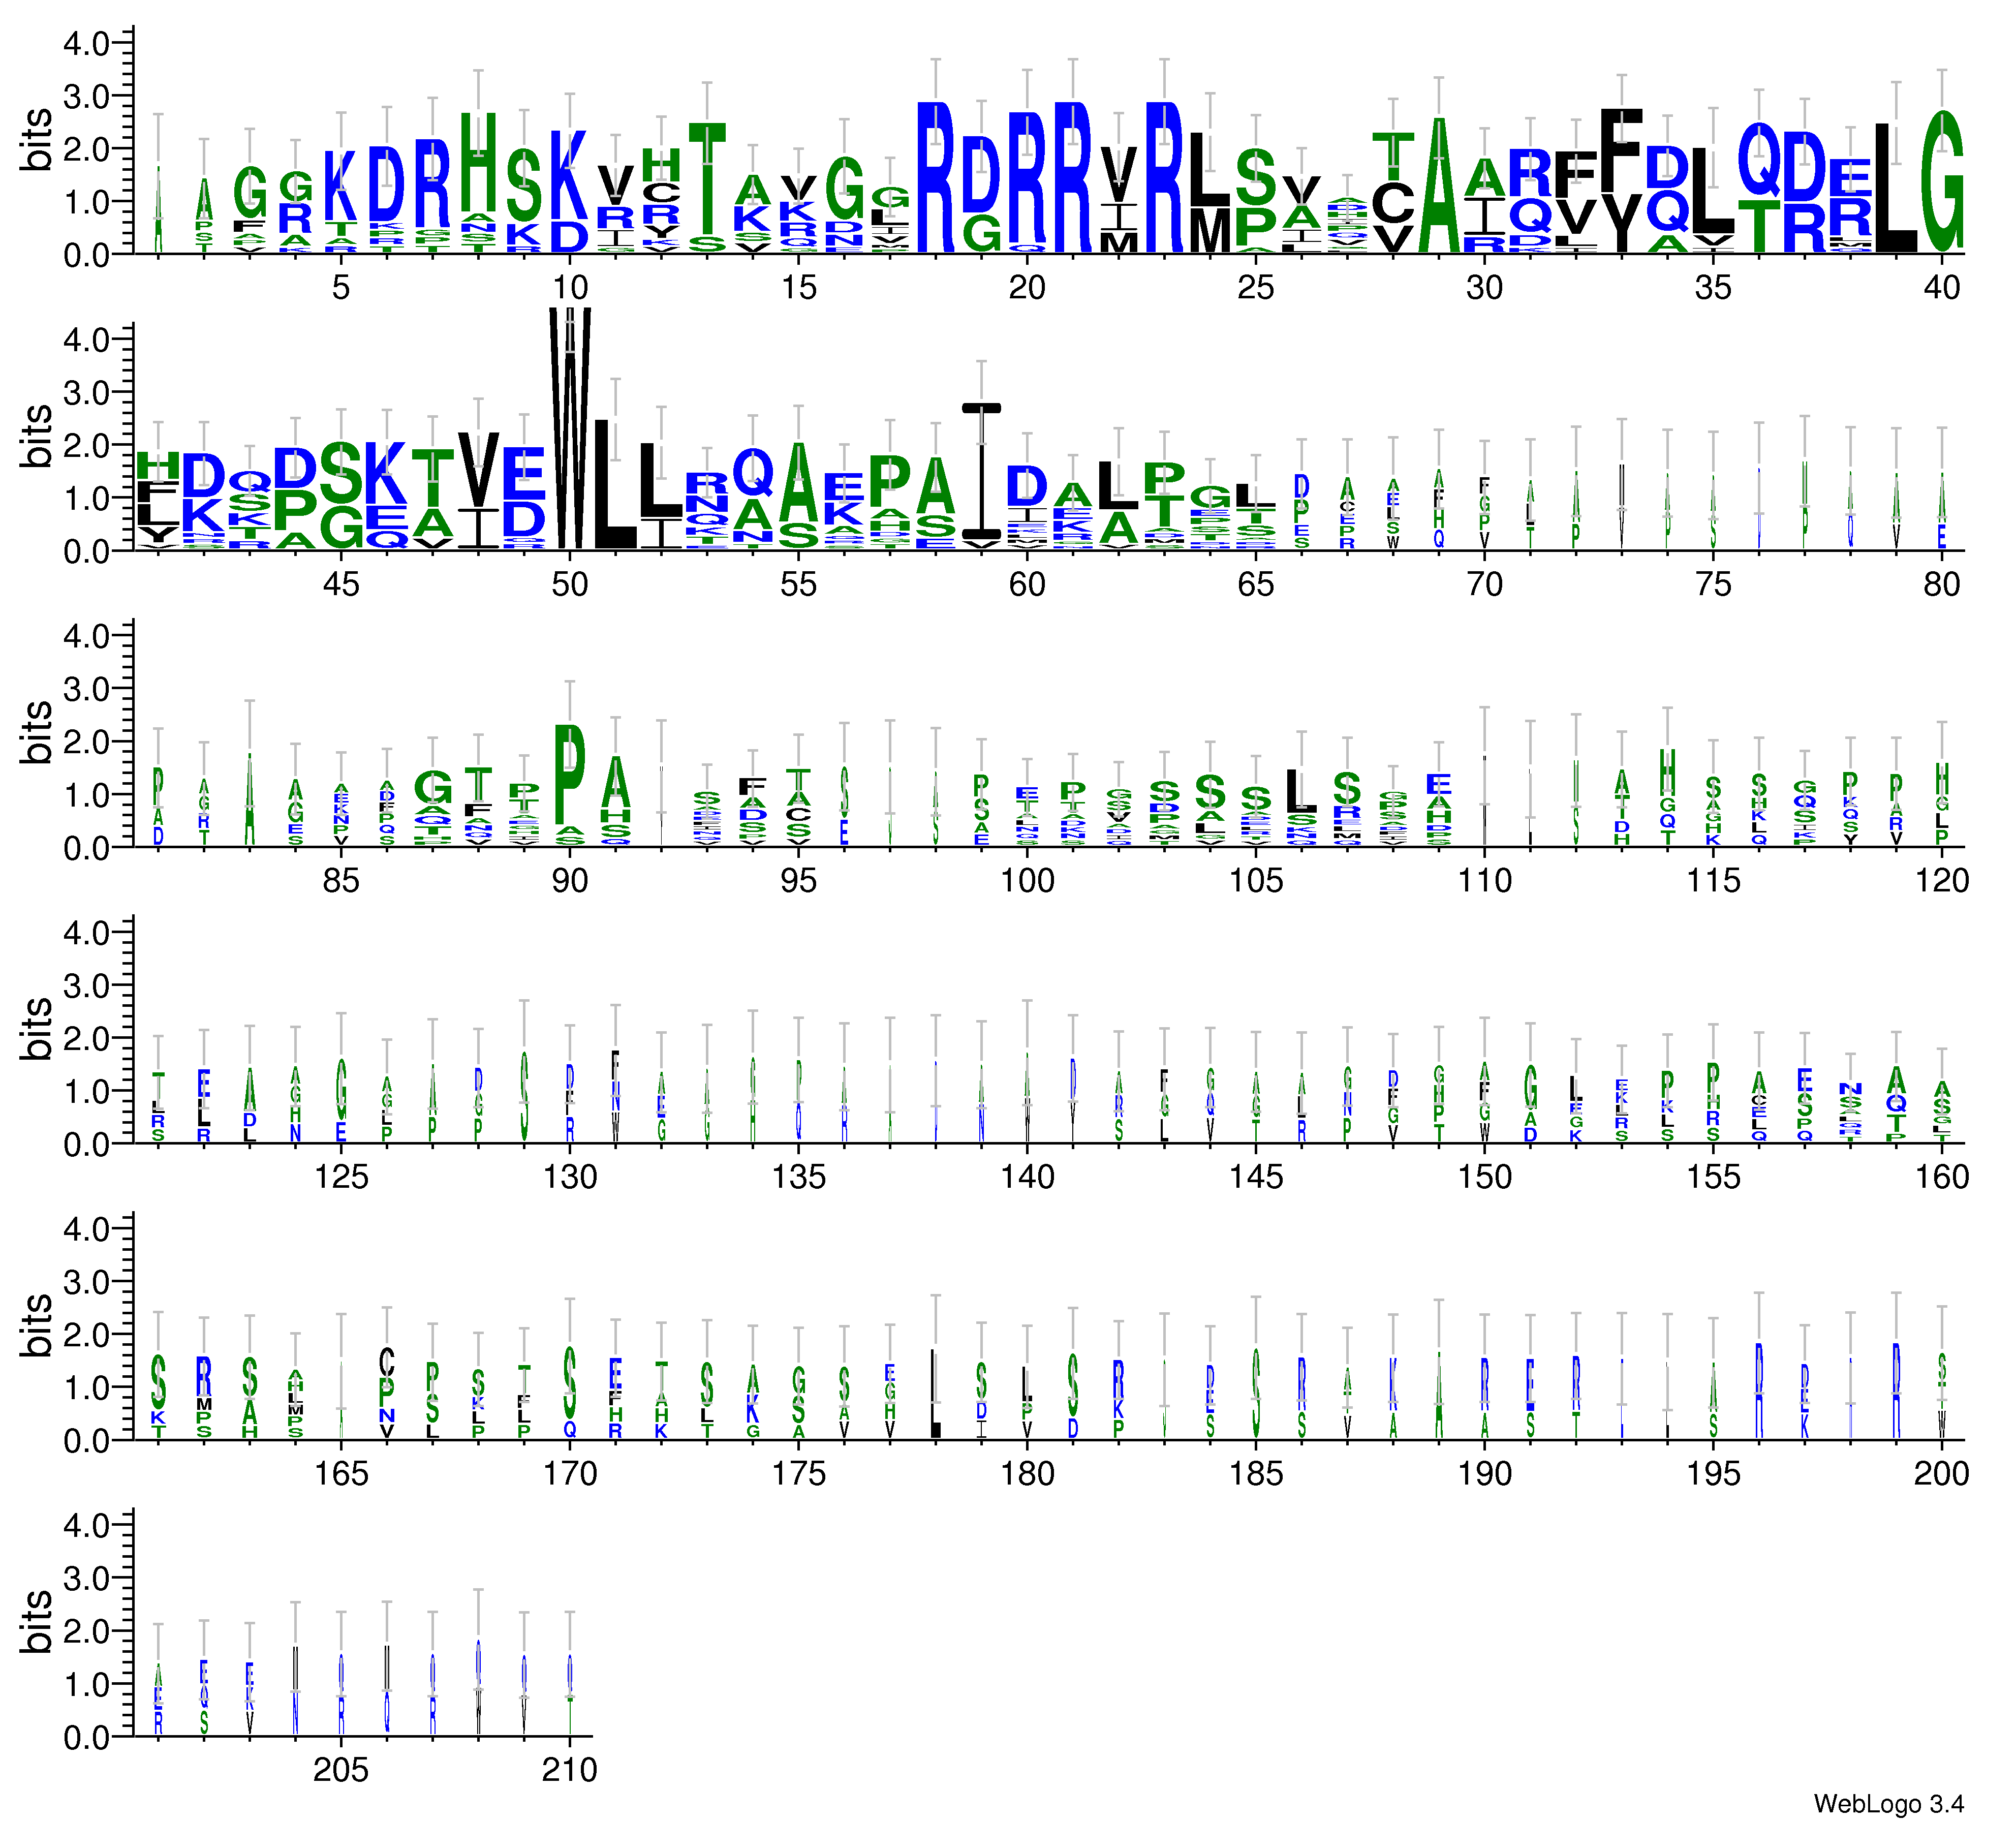Click the x-axis number 125

click(341, 1177)
